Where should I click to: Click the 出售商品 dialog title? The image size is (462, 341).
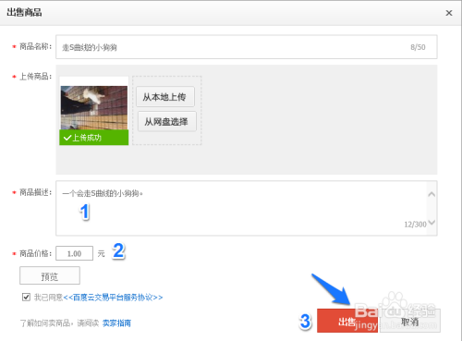tap(24, 13)
